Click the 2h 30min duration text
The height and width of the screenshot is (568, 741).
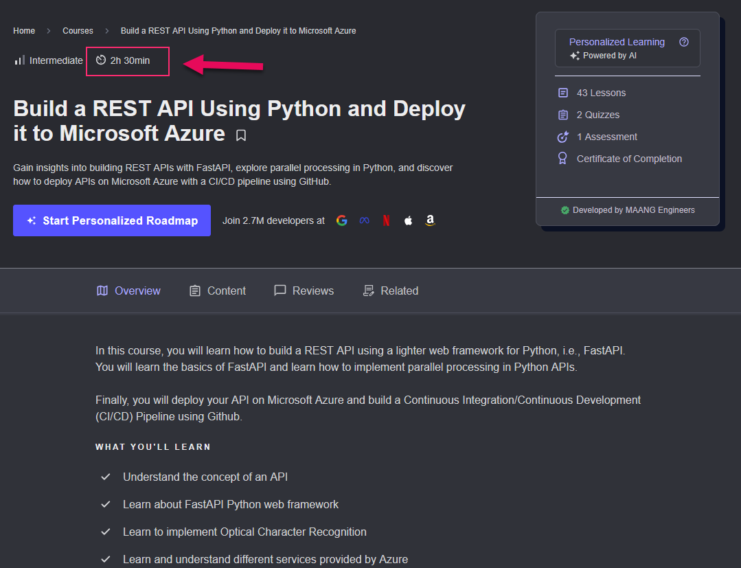pos(130,60)
